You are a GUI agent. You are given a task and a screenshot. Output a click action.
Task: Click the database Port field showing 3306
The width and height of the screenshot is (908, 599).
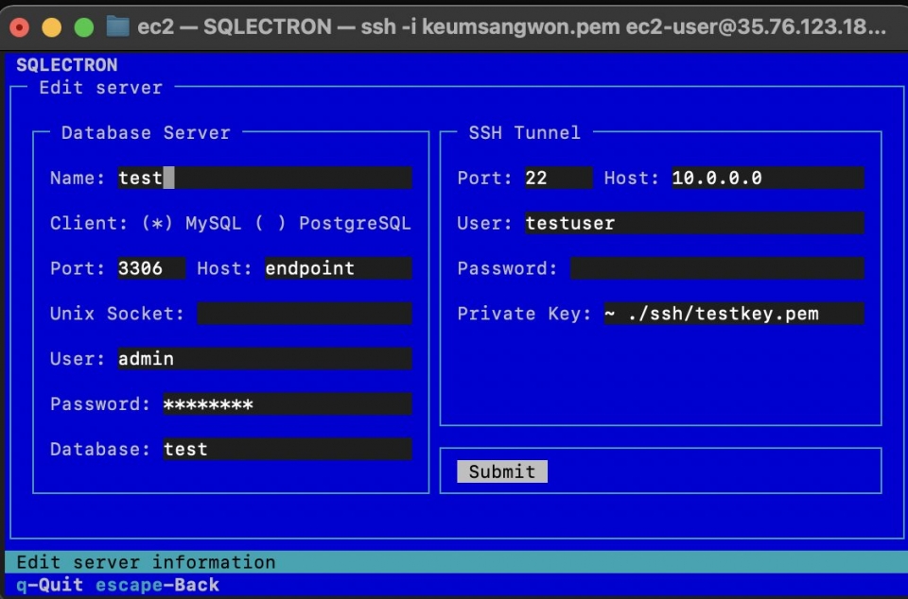tap(151, 268)
